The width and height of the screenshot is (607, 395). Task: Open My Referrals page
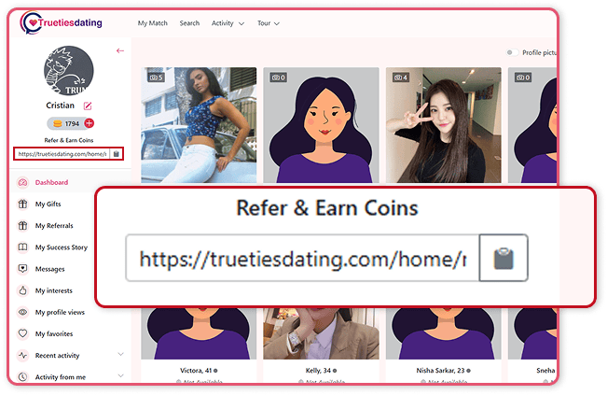[x=54, y=226]
